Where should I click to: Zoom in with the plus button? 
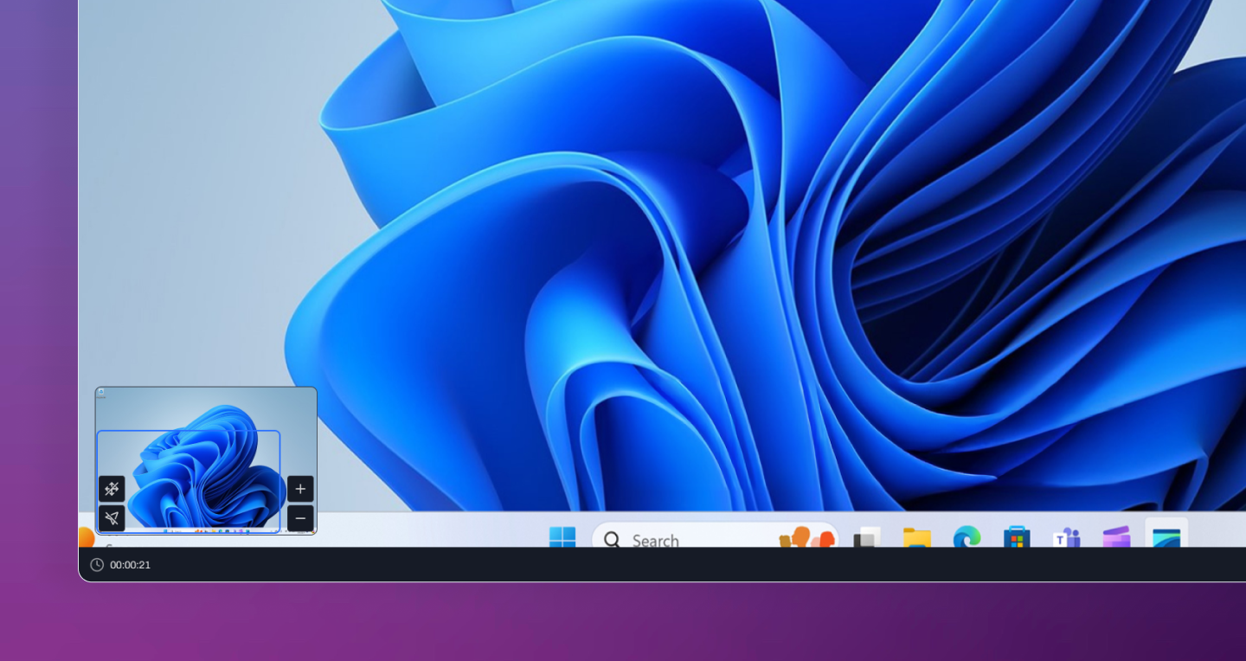click(300, 489)
